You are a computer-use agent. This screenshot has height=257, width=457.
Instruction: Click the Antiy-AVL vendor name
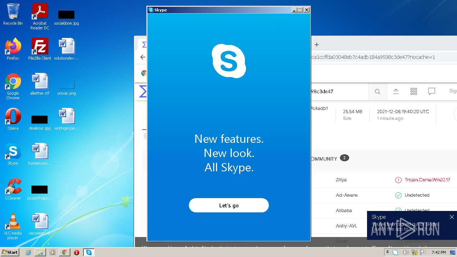tap(346, 226)
